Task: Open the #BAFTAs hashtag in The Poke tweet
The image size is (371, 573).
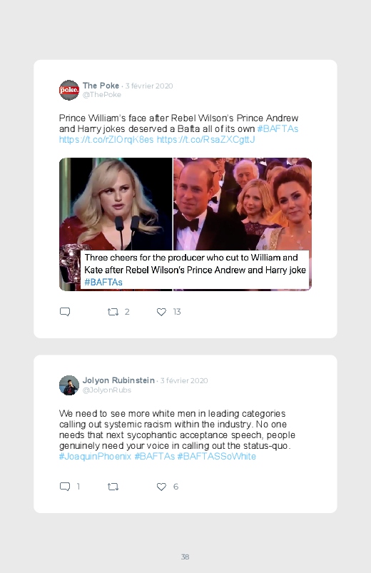Action: (278, 128)
